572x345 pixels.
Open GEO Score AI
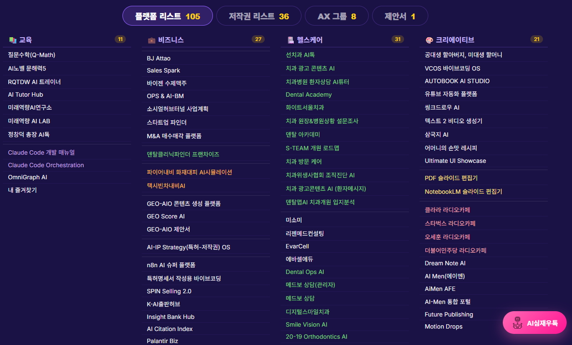pyautogui.click(x=166, y=216)
